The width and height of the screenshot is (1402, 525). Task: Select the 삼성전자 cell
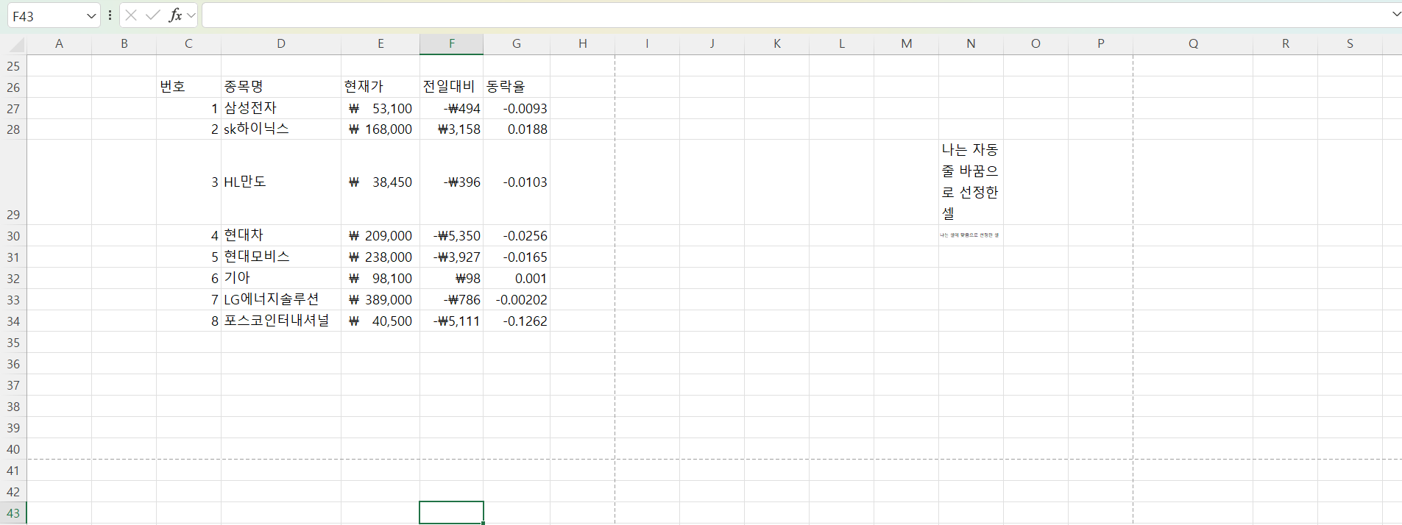(x=281, y=108)
